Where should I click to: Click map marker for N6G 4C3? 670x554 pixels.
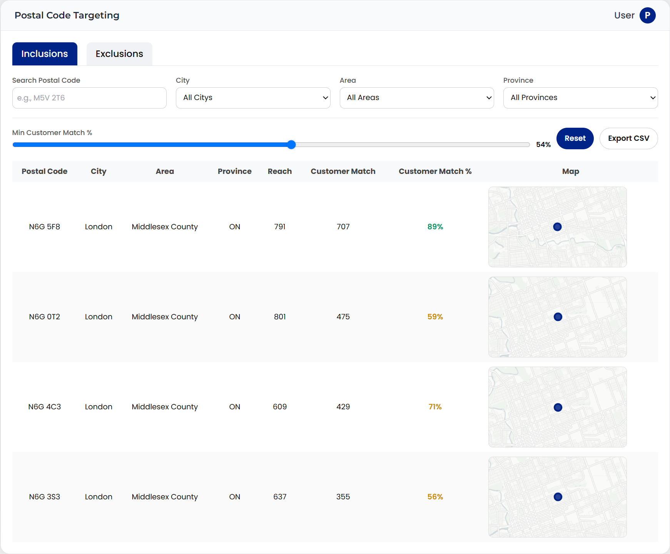(x=558, y=407)
